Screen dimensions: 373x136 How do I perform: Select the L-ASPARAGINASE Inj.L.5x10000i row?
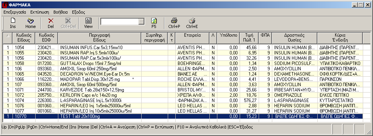(183, 100)
